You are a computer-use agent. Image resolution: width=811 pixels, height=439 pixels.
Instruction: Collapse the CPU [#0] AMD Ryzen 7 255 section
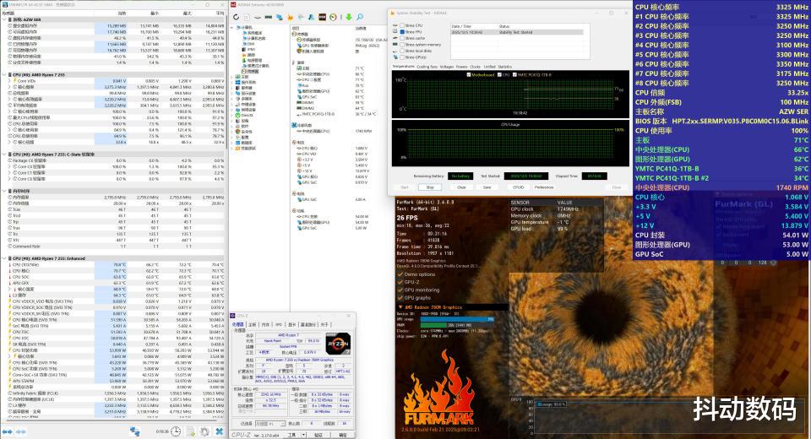point(3,74)
